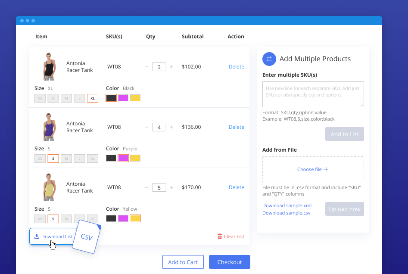Click the plus icon beside Choose file
The image size is (408, 274).
[x=326, y=169]
